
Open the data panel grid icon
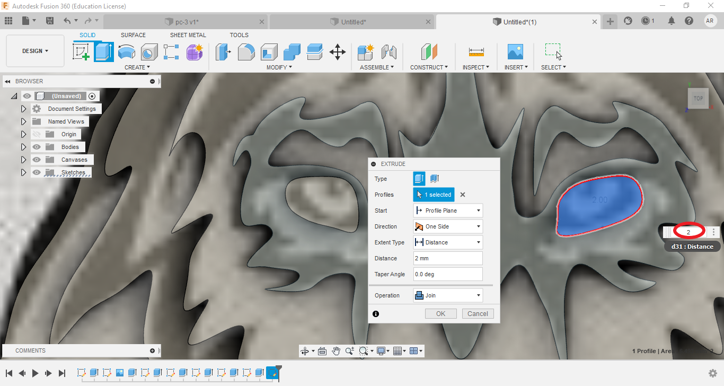point(8,21)
